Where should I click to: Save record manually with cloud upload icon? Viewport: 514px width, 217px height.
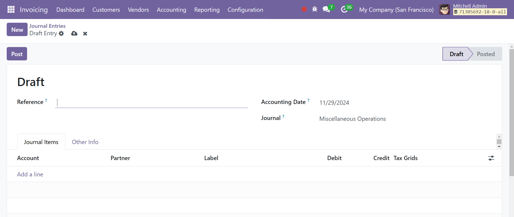pyautogui.click(x=74, y=33)
